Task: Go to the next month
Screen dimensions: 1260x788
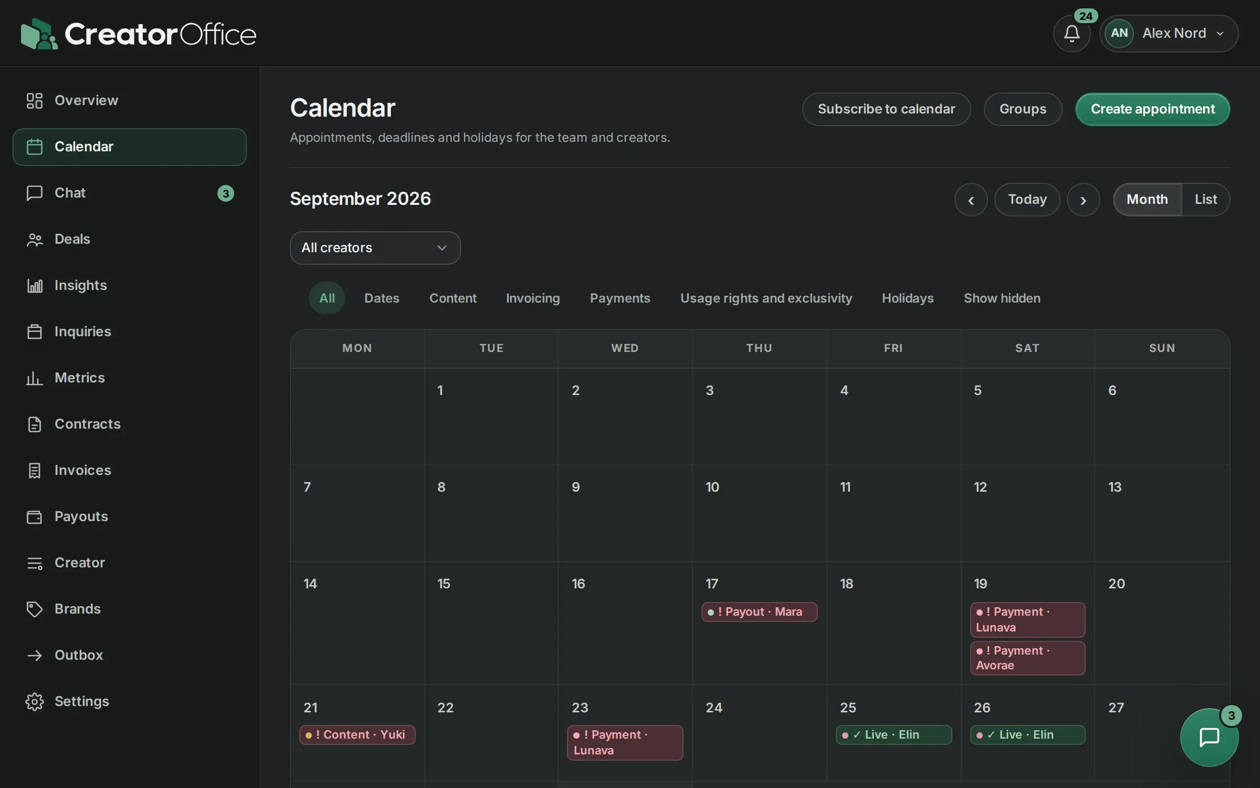Action: 1083,199
